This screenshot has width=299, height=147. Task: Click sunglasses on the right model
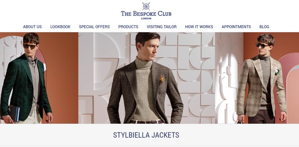[x=262, y=45]
